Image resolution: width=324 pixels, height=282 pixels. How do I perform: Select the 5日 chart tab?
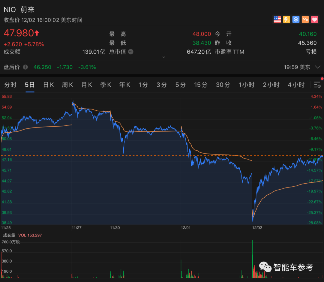point(30,85)
